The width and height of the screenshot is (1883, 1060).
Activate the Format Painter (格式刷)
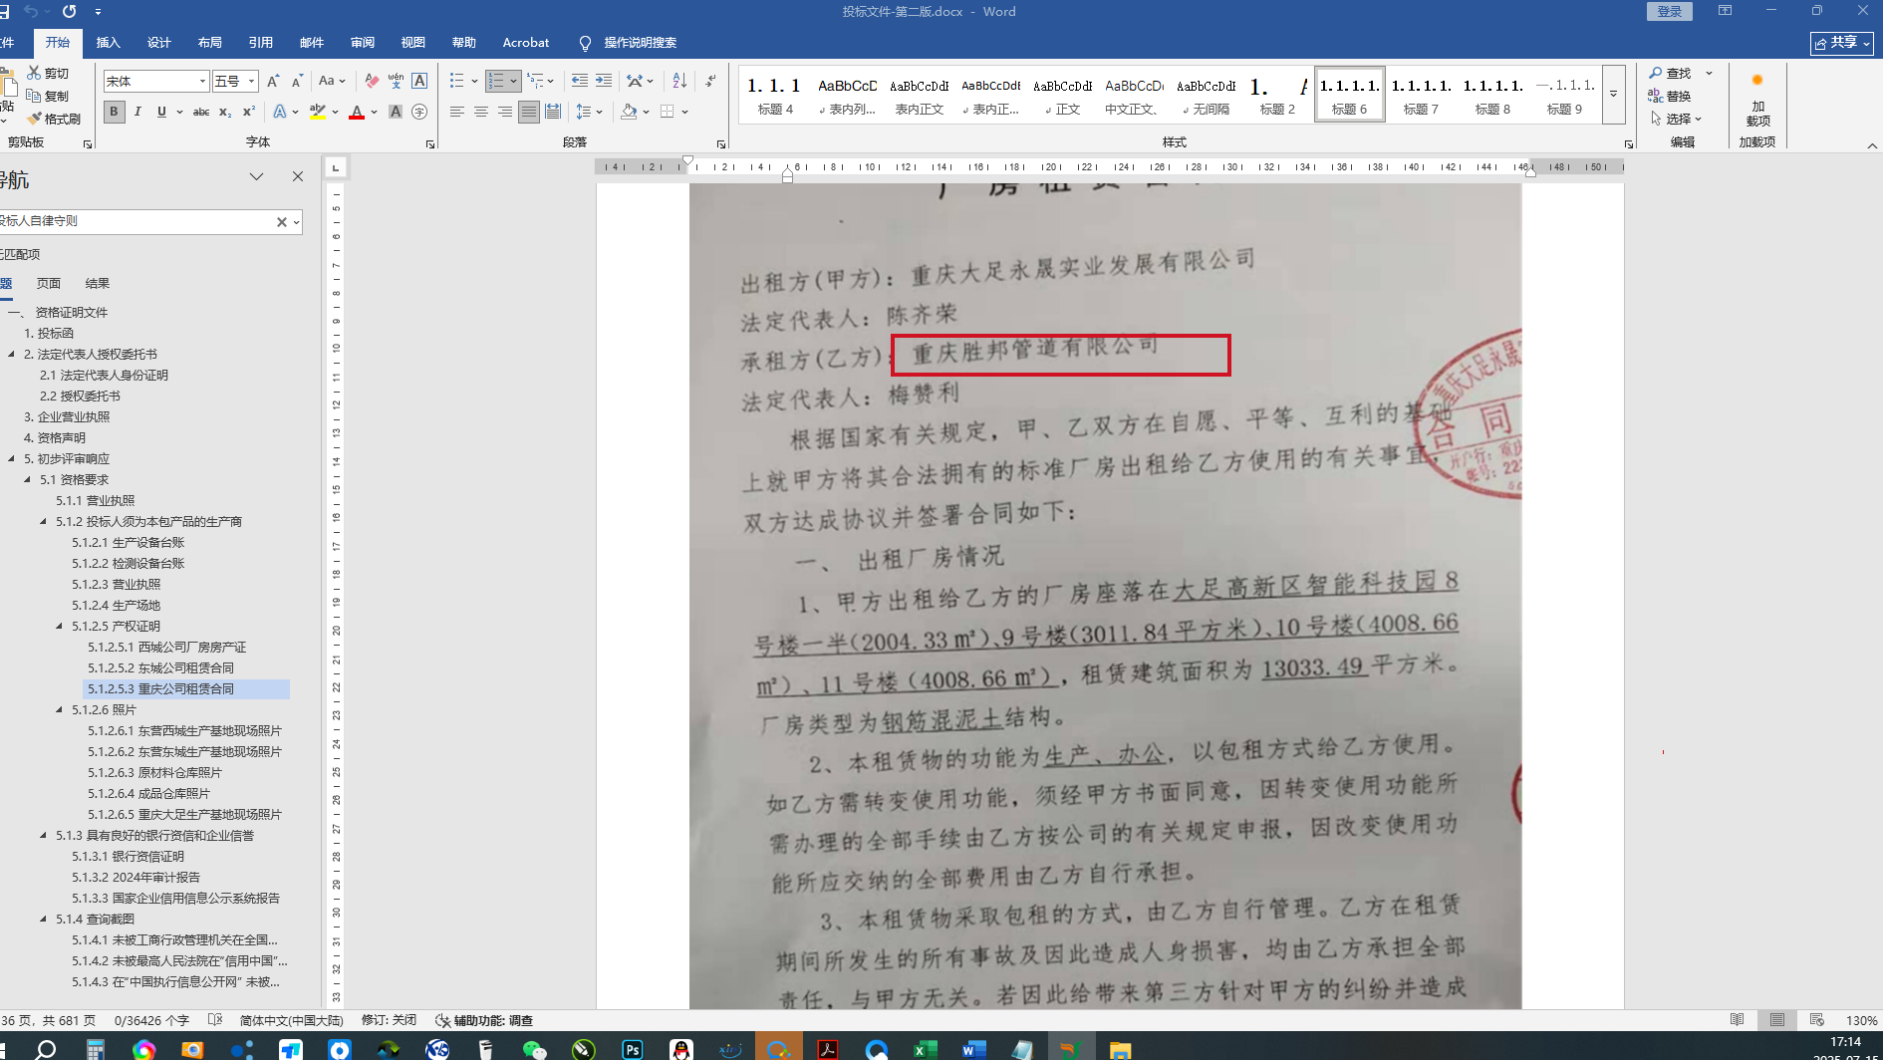tap(54, 119)
